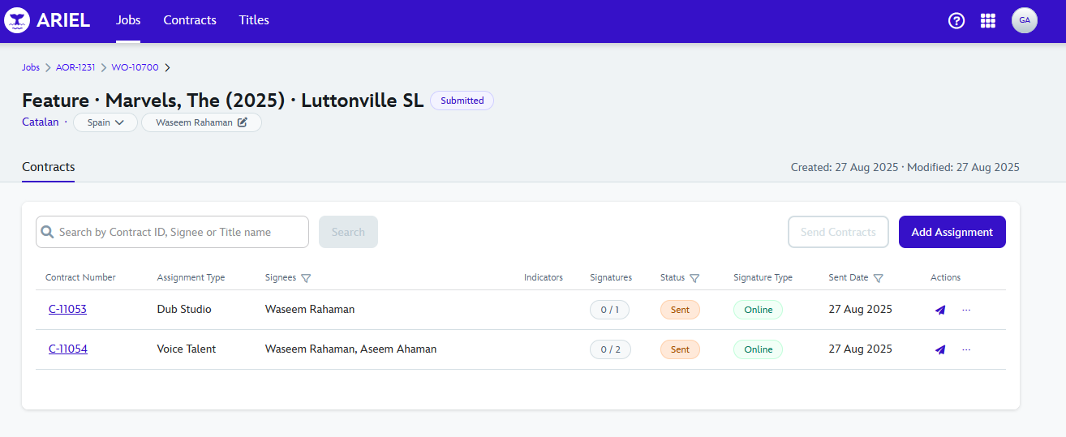1066x437 pixels.
Task: Send contract C-11053 using paper plane icon
Action: click(940, 310)
